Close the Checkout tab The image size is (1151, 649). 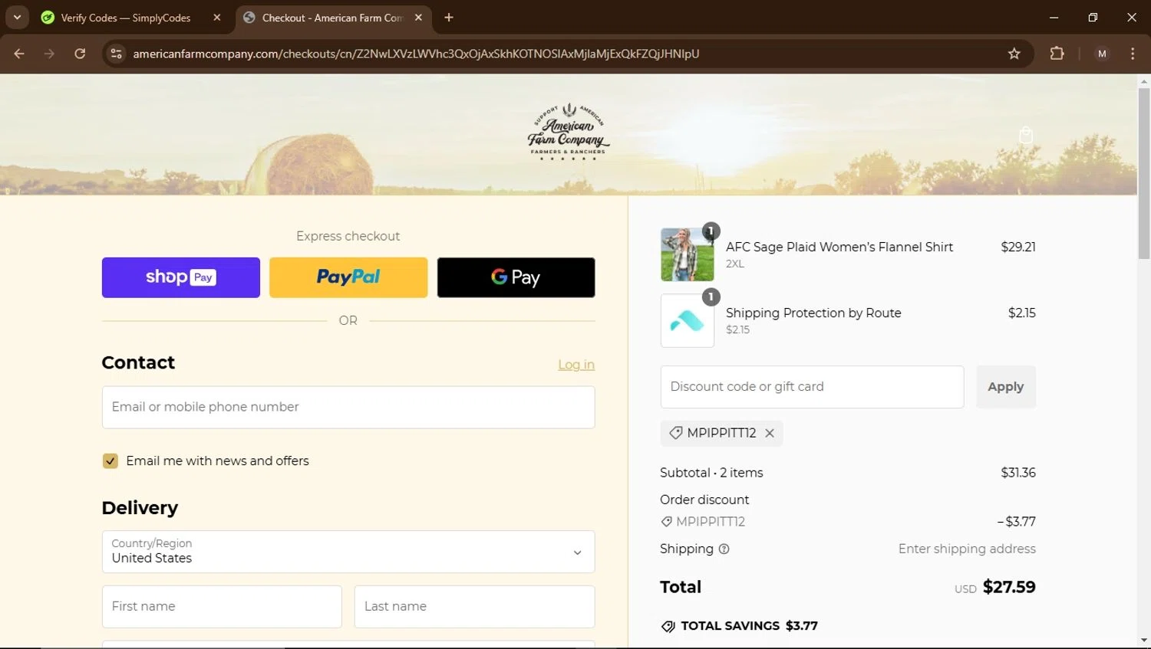pos(418,18)
